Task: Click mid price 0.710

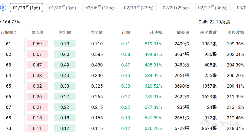Action: [x=97, y=44]
